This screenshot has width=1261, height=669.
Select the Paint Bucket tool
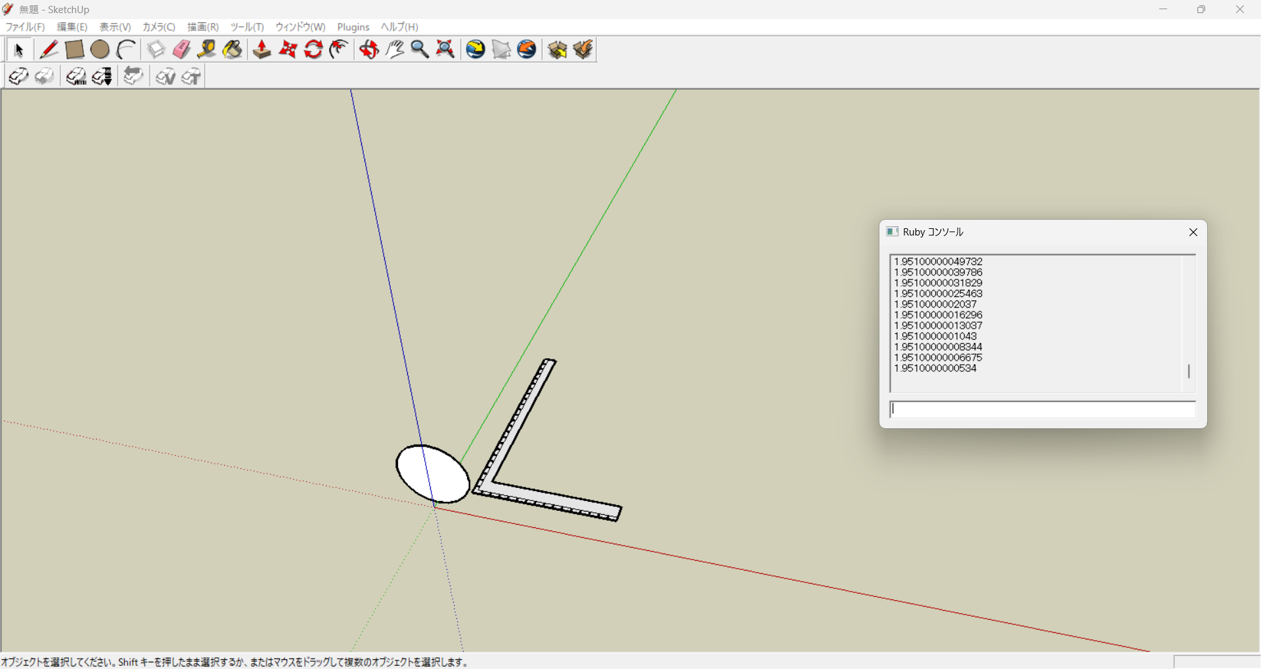[232, 50]
